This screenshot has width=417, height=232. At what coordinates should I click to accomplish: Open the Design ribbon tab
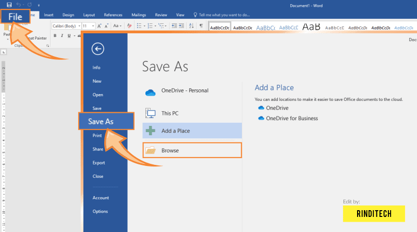(x=68, y=15)
